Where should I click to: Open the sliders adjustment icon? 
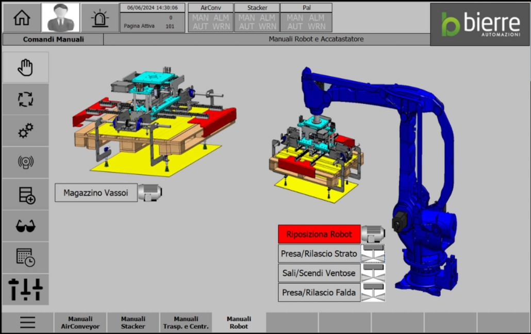point(26,289)
